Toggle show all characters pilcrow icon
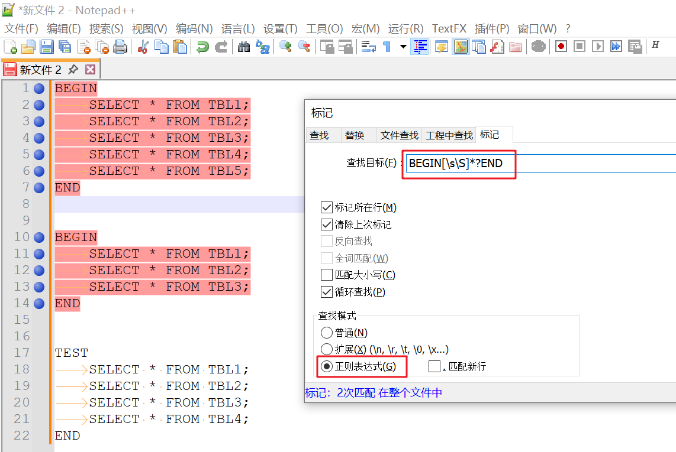Image resolution: width=676 pixels, height=452 pixels. point(387,47)
